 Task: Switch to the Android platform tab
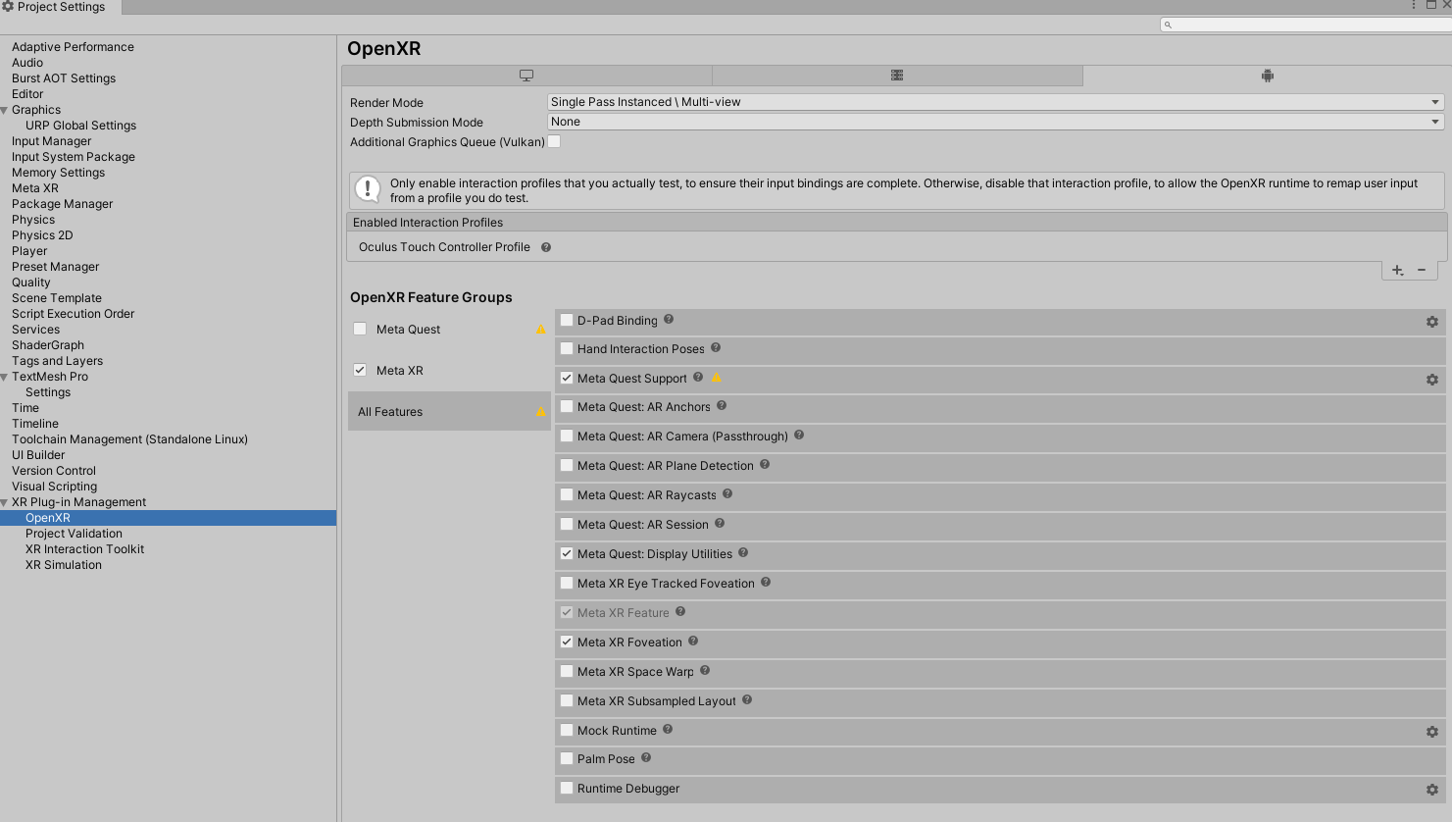(x=1268, y=75)
